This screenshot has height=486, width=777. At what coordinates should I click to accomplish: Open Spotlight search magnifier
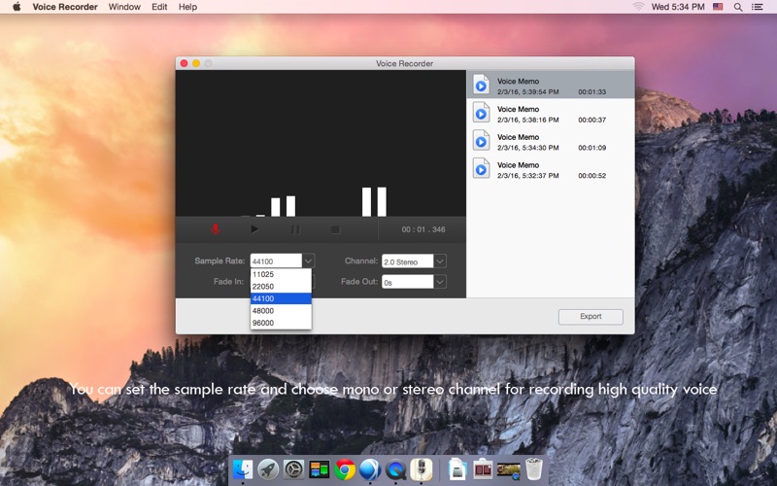(738, 7)
